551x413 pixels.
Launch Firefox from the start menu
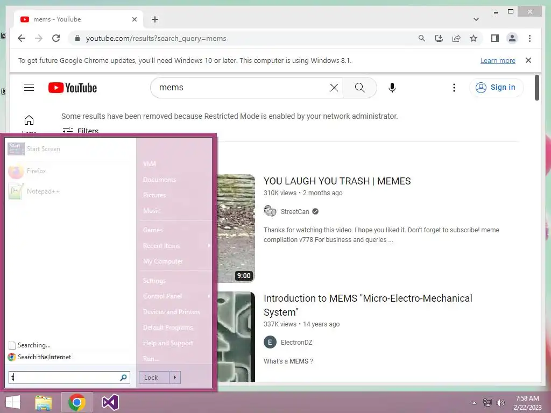(68, 171)
